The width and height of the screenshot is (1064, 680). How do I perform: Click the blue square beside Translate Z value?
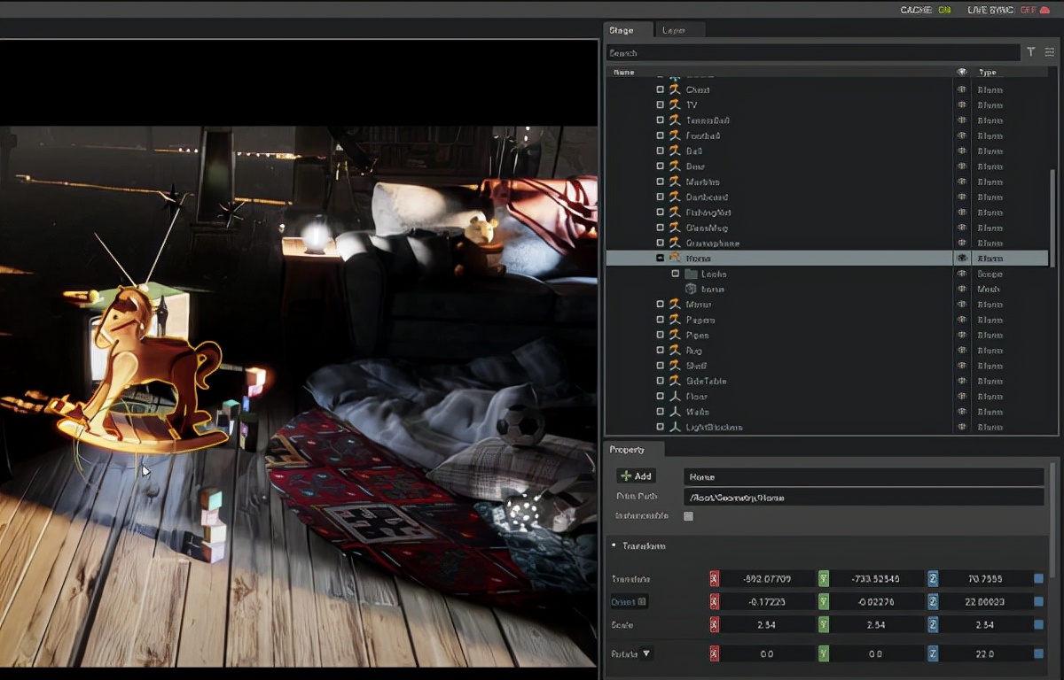pyautogui.click(x=1038, y=579)
